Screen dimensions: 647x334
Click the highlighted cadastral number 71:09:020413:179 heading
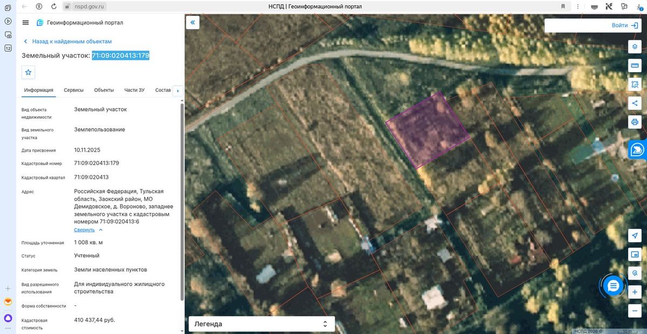click(x=120, y=55)
